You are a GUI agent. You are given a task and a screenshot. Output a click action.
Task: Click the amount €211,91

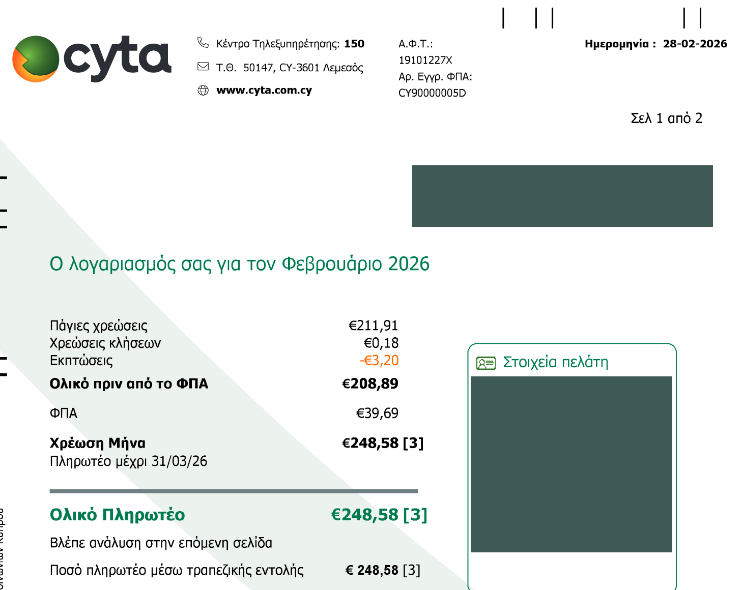(x=374, y=326)
